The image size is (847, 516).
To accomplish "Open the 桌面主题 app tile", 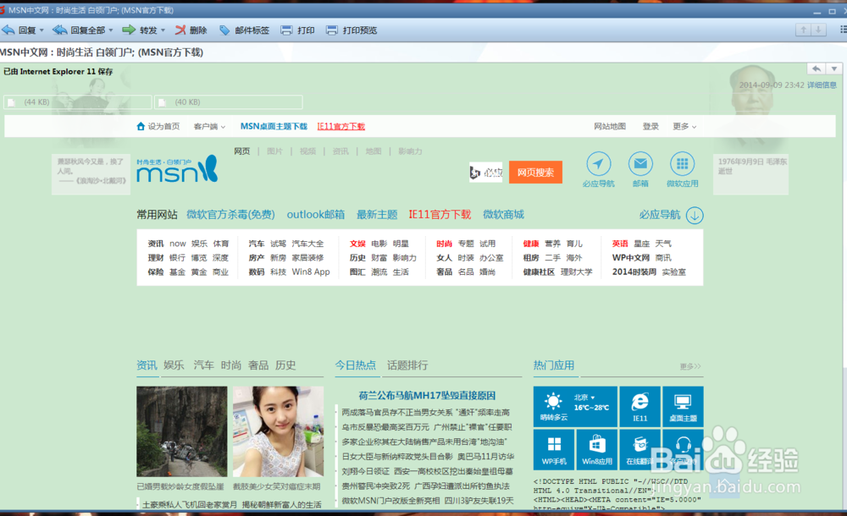I will [x=683, y=406].
